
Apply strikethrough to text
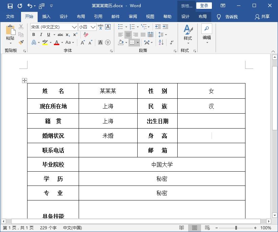click(x=60, y=35)
